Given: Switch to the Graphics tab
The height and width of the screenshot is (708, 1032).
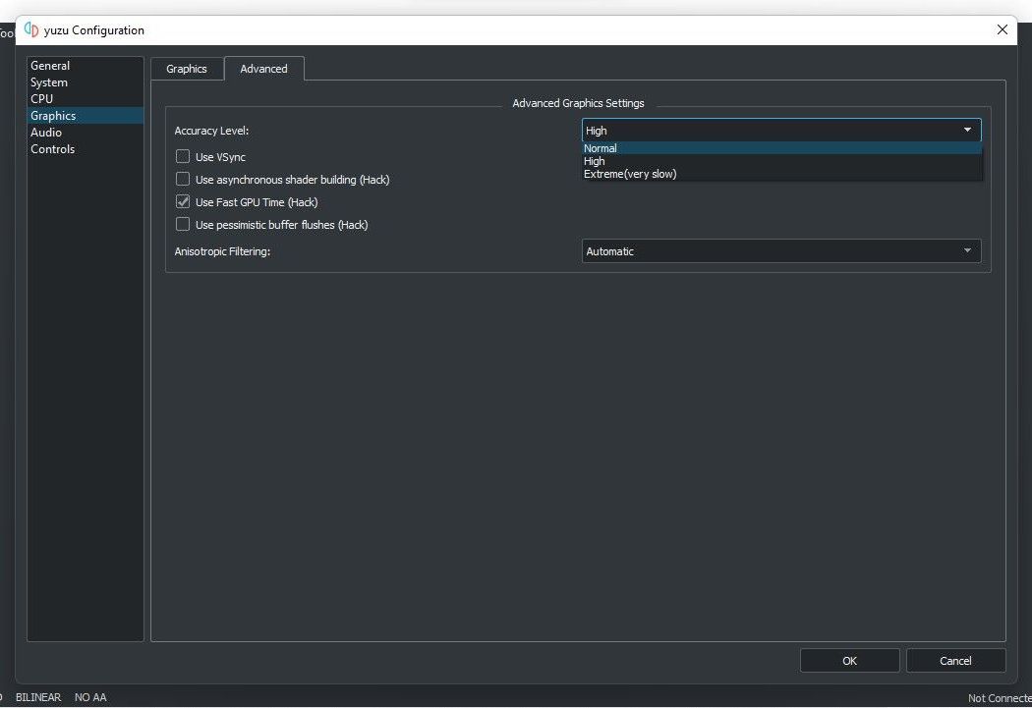Looking at the screenshot, I should (x=187, y=68).
